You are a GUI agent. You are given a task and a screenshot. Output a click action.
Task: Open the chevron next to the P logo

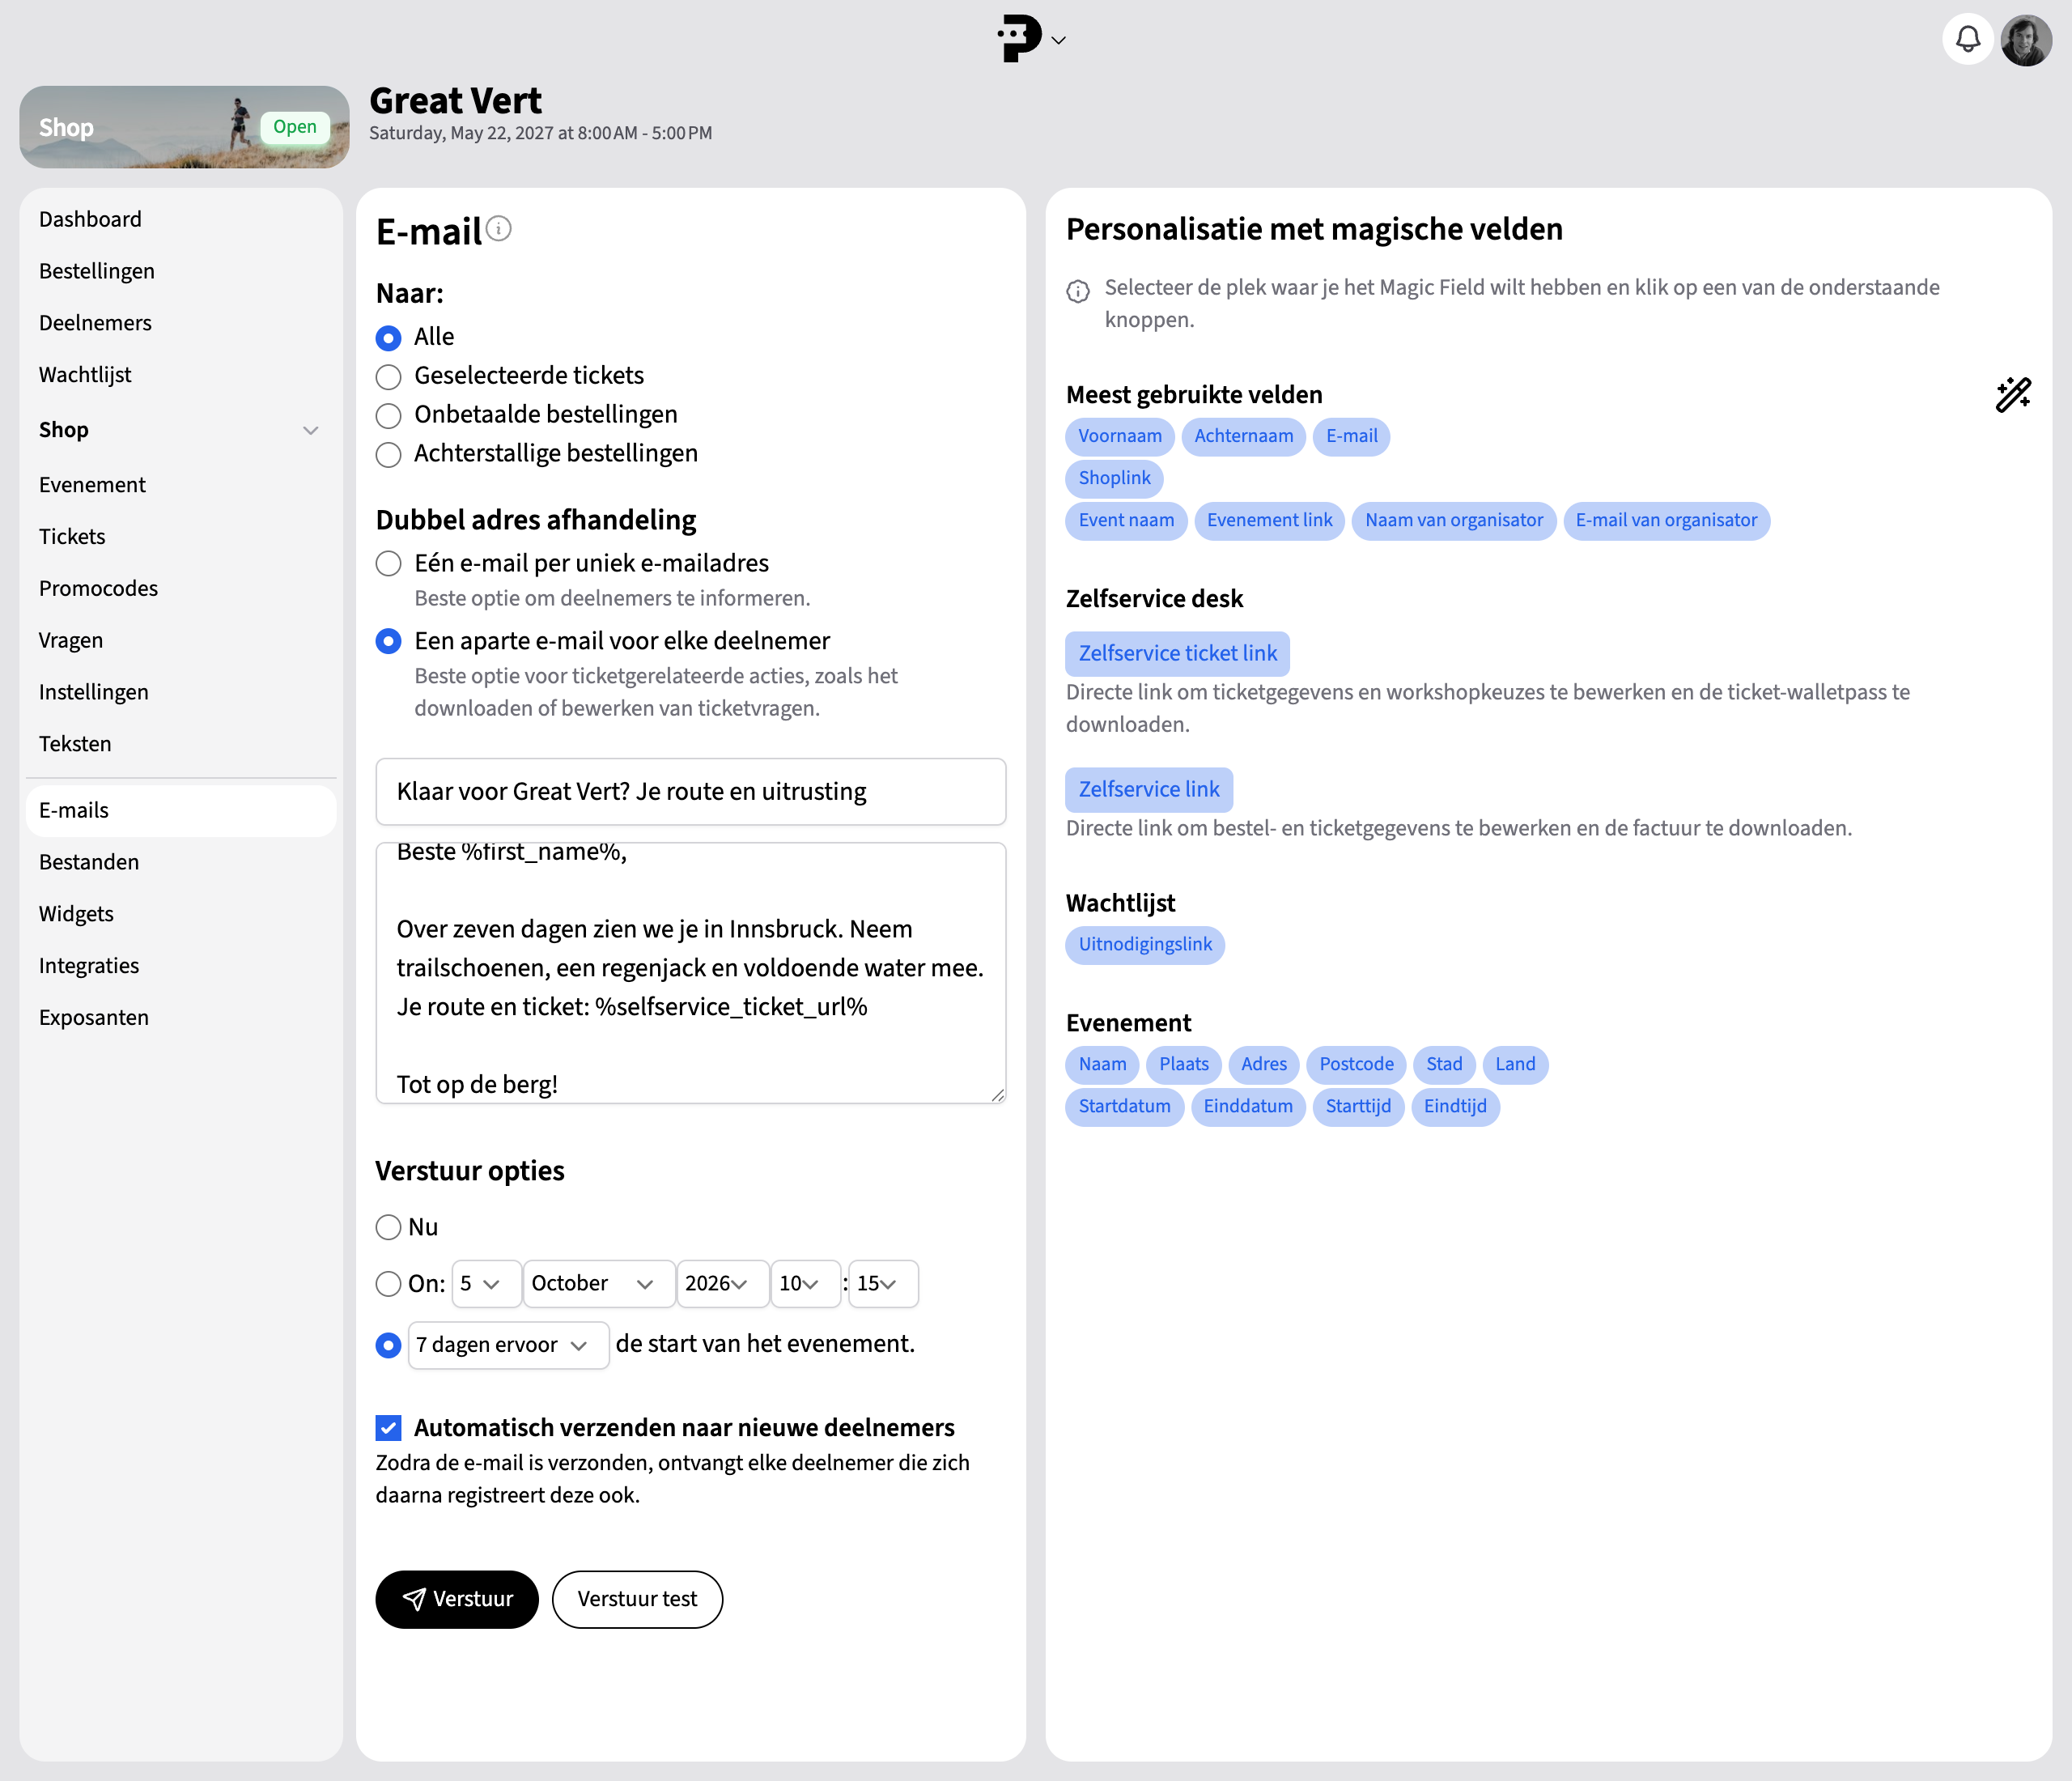pyautogui.click(x=1059, y=41)
